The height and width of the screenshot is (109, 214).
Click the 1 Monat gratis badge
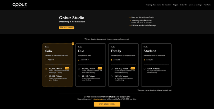67,27
